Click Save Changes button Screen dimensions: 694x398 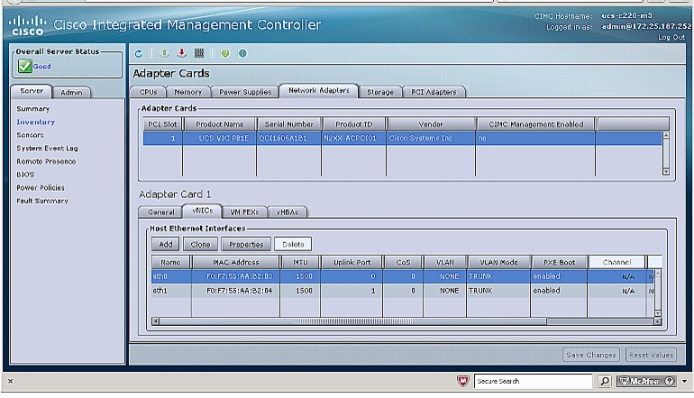tap(591, 355)
